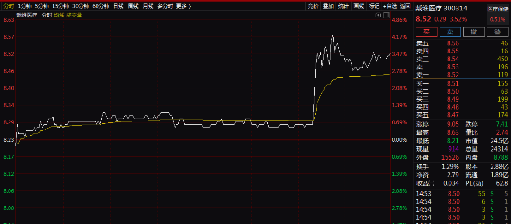Click the 卖一 8.52 order book row
The width and height of the screenshot is (511, 224).
point(462,75)
